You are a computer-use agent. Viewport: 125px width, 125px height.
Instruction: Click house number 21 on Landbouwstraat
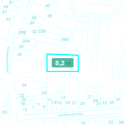pos(74,103)
